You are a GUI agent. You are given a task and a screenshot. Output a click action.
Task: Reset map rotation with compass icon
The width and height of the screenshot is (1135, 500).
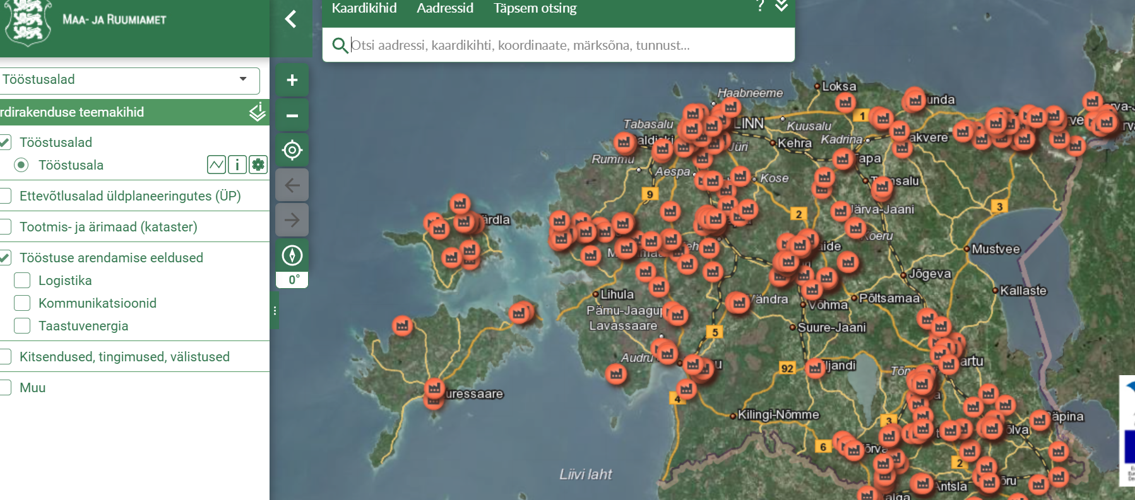tap(292, 255)
